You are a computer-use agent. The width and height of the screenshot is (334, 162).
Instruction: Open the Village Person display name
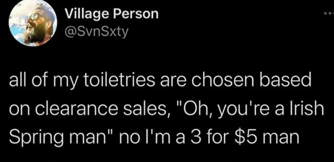pos(112,14)
